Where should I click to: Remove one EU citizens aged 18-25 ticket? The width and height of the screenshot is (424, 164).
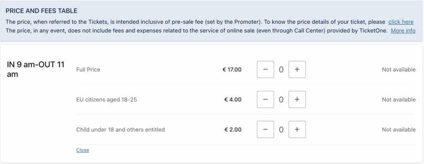265,99
